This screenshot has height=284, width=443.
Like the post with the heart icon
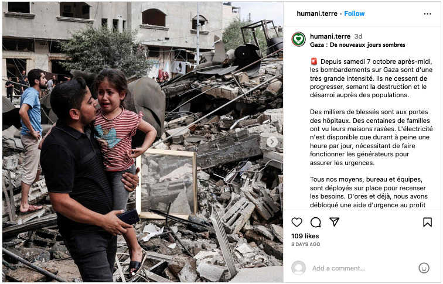tap(297, 222)
